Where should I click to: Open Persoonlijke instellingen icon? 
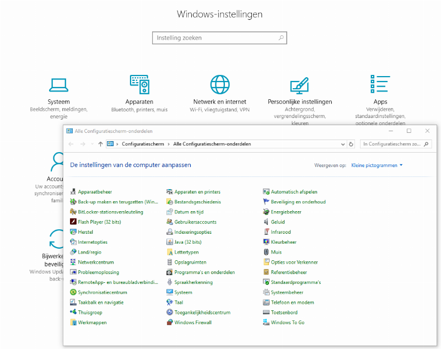point(299,85)
